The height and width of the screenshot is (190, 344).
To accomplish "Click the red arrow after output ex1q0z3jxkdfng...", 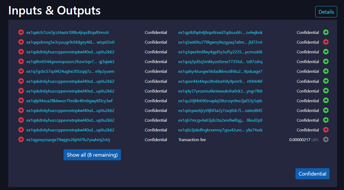I will (x=326, y=130).
